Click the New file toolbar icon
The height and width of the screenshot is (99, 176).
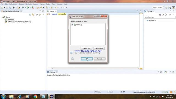point(2,7)
